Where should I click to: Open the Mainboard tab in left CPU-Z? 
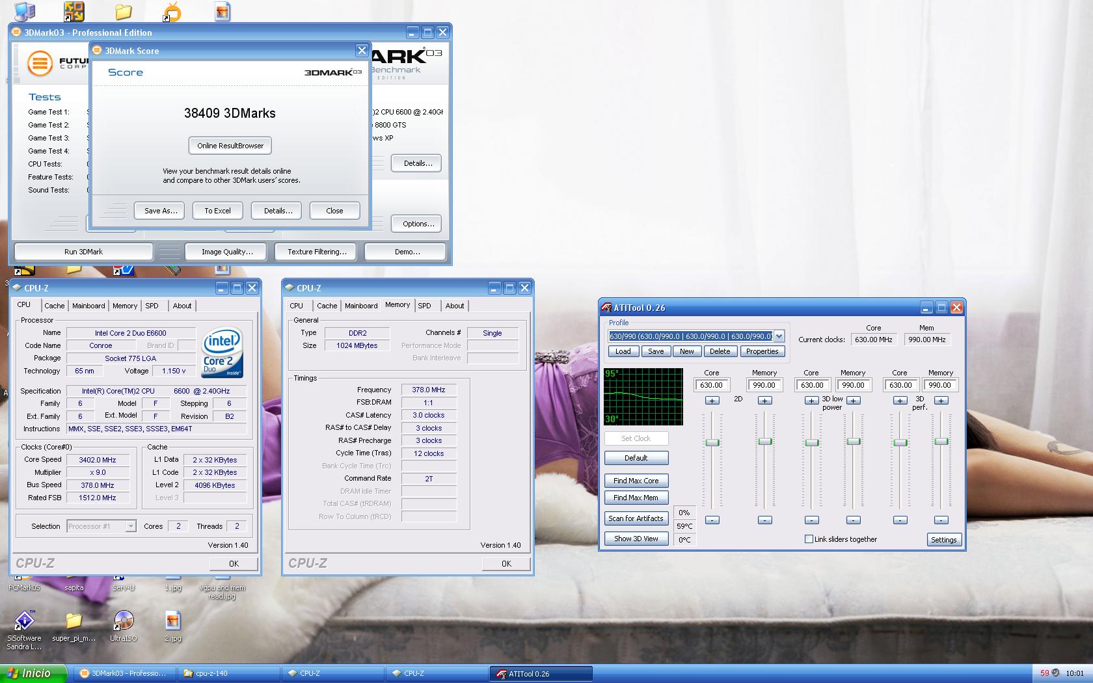click(x=88, y=306)
